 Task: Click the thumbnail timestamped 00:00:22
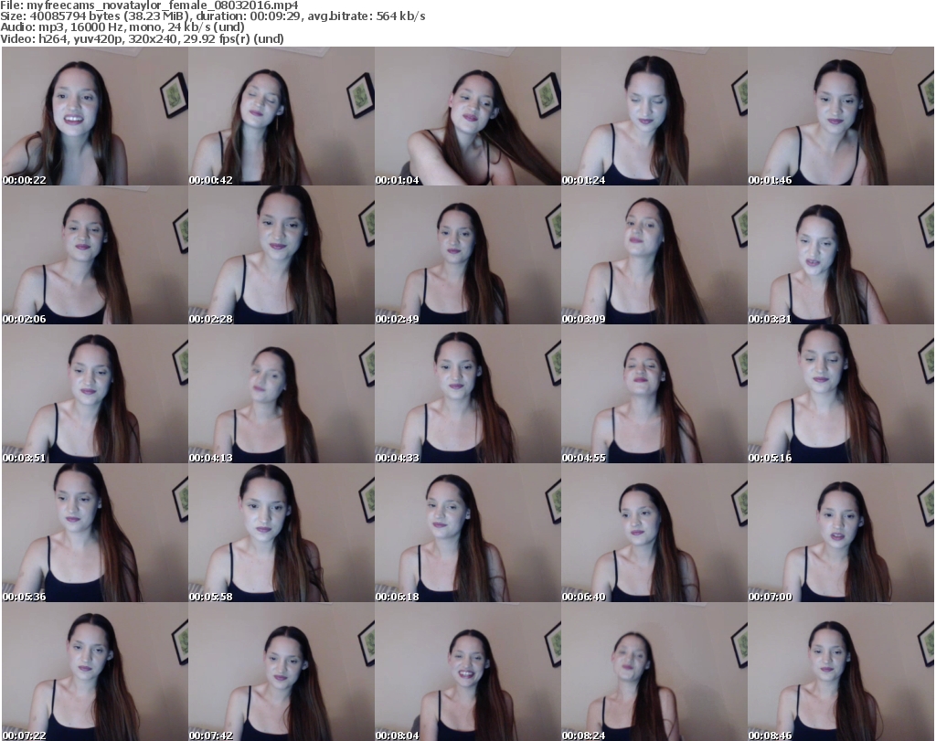pyautogui.click(x=94, y=117)
